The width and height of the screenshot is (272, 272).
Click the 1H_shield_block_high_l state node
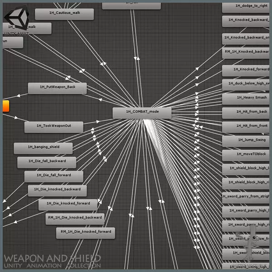[x=246, y=170]
